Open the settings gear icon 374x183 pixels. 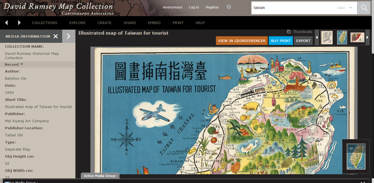click(229, 7)
